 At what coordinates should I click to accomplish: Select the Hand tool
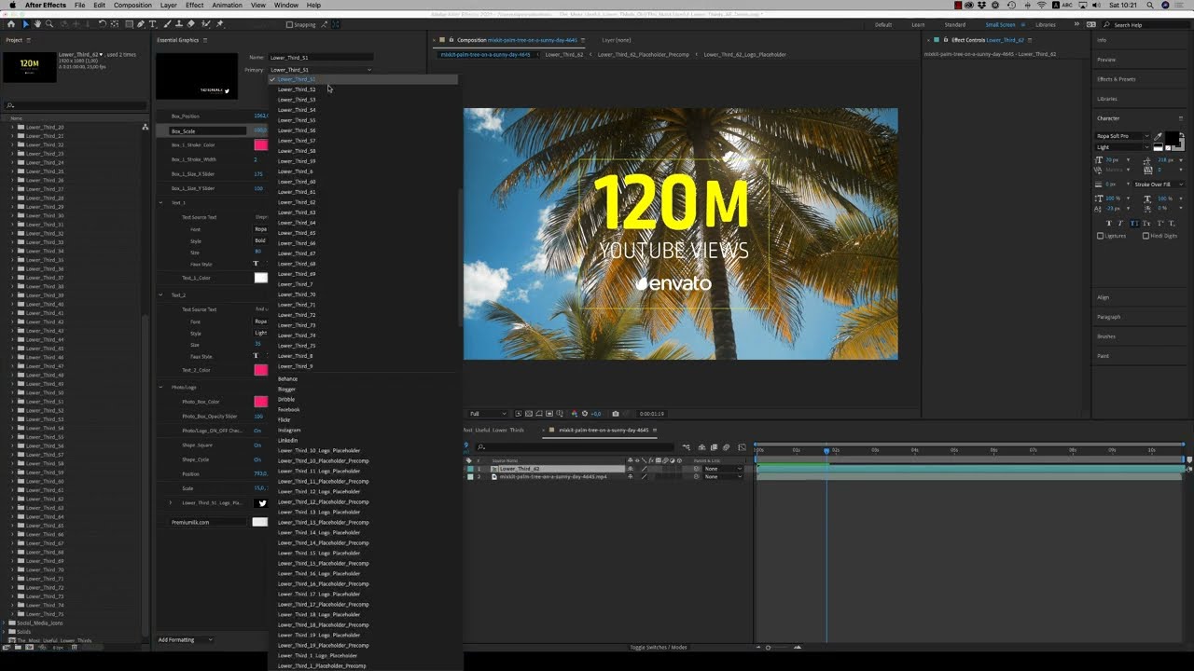tap(37, 24)
